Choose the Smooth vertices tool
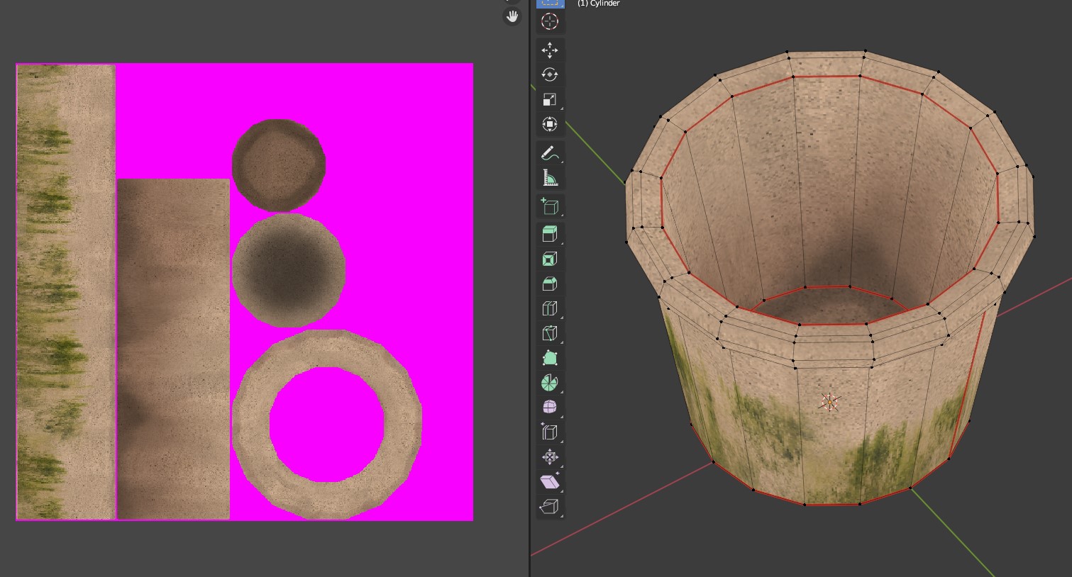Image resolution: width=1072 pixels, height=577 pixels. click(550, 408)
